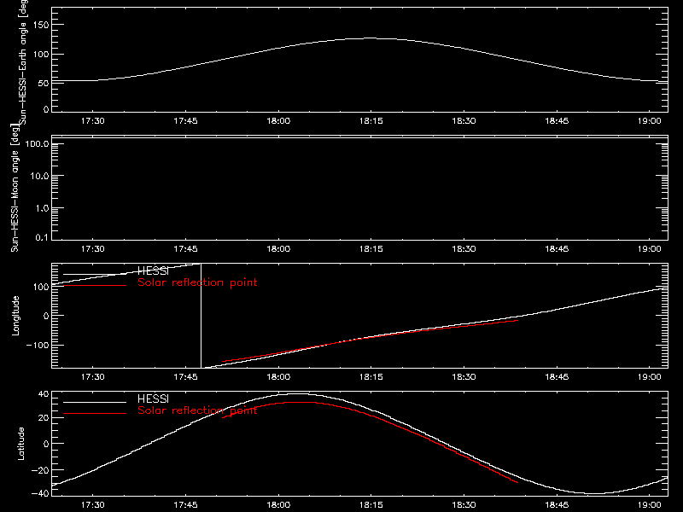Click the Sun-HESSI-Moon angle axis title

[15, 188]
